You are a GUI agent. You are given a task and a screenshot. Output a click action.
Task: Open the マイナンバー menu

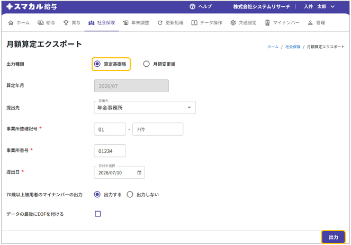[282, 23]
